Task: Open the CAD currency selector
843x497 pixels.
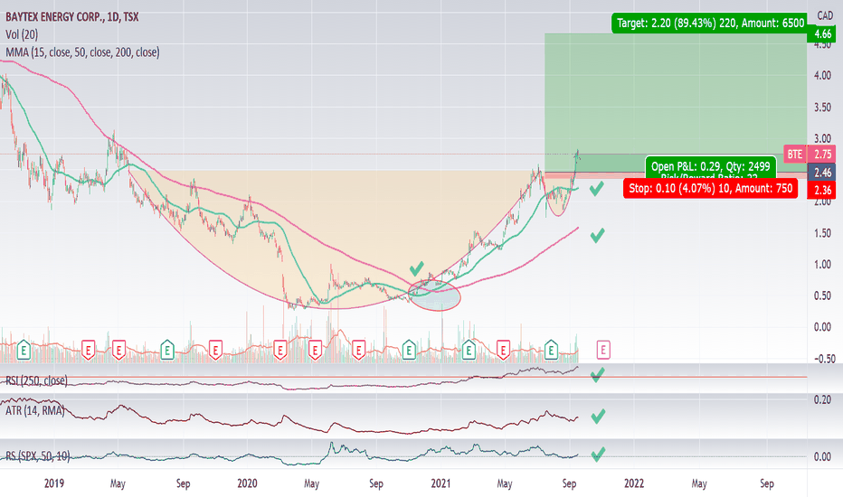Action: 825,15
